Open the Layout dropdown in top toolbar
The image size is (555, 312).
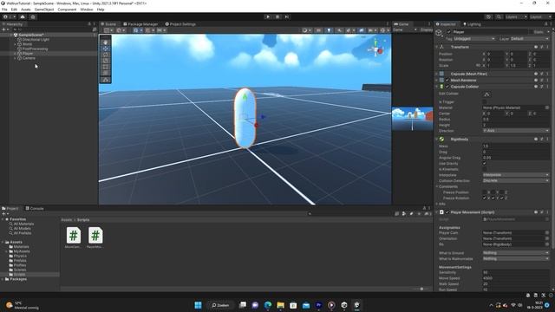[540, 16]
